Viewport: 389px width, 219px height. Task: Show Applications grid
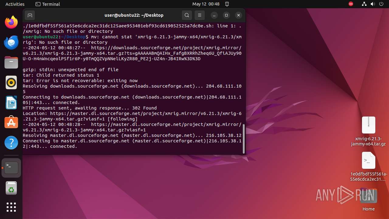[11, 207]
